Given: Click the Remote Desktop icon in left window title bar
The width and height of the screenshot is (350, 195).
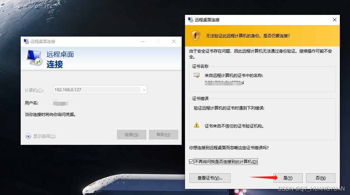Looking at the screenshot, I should (x=26, y=41).
